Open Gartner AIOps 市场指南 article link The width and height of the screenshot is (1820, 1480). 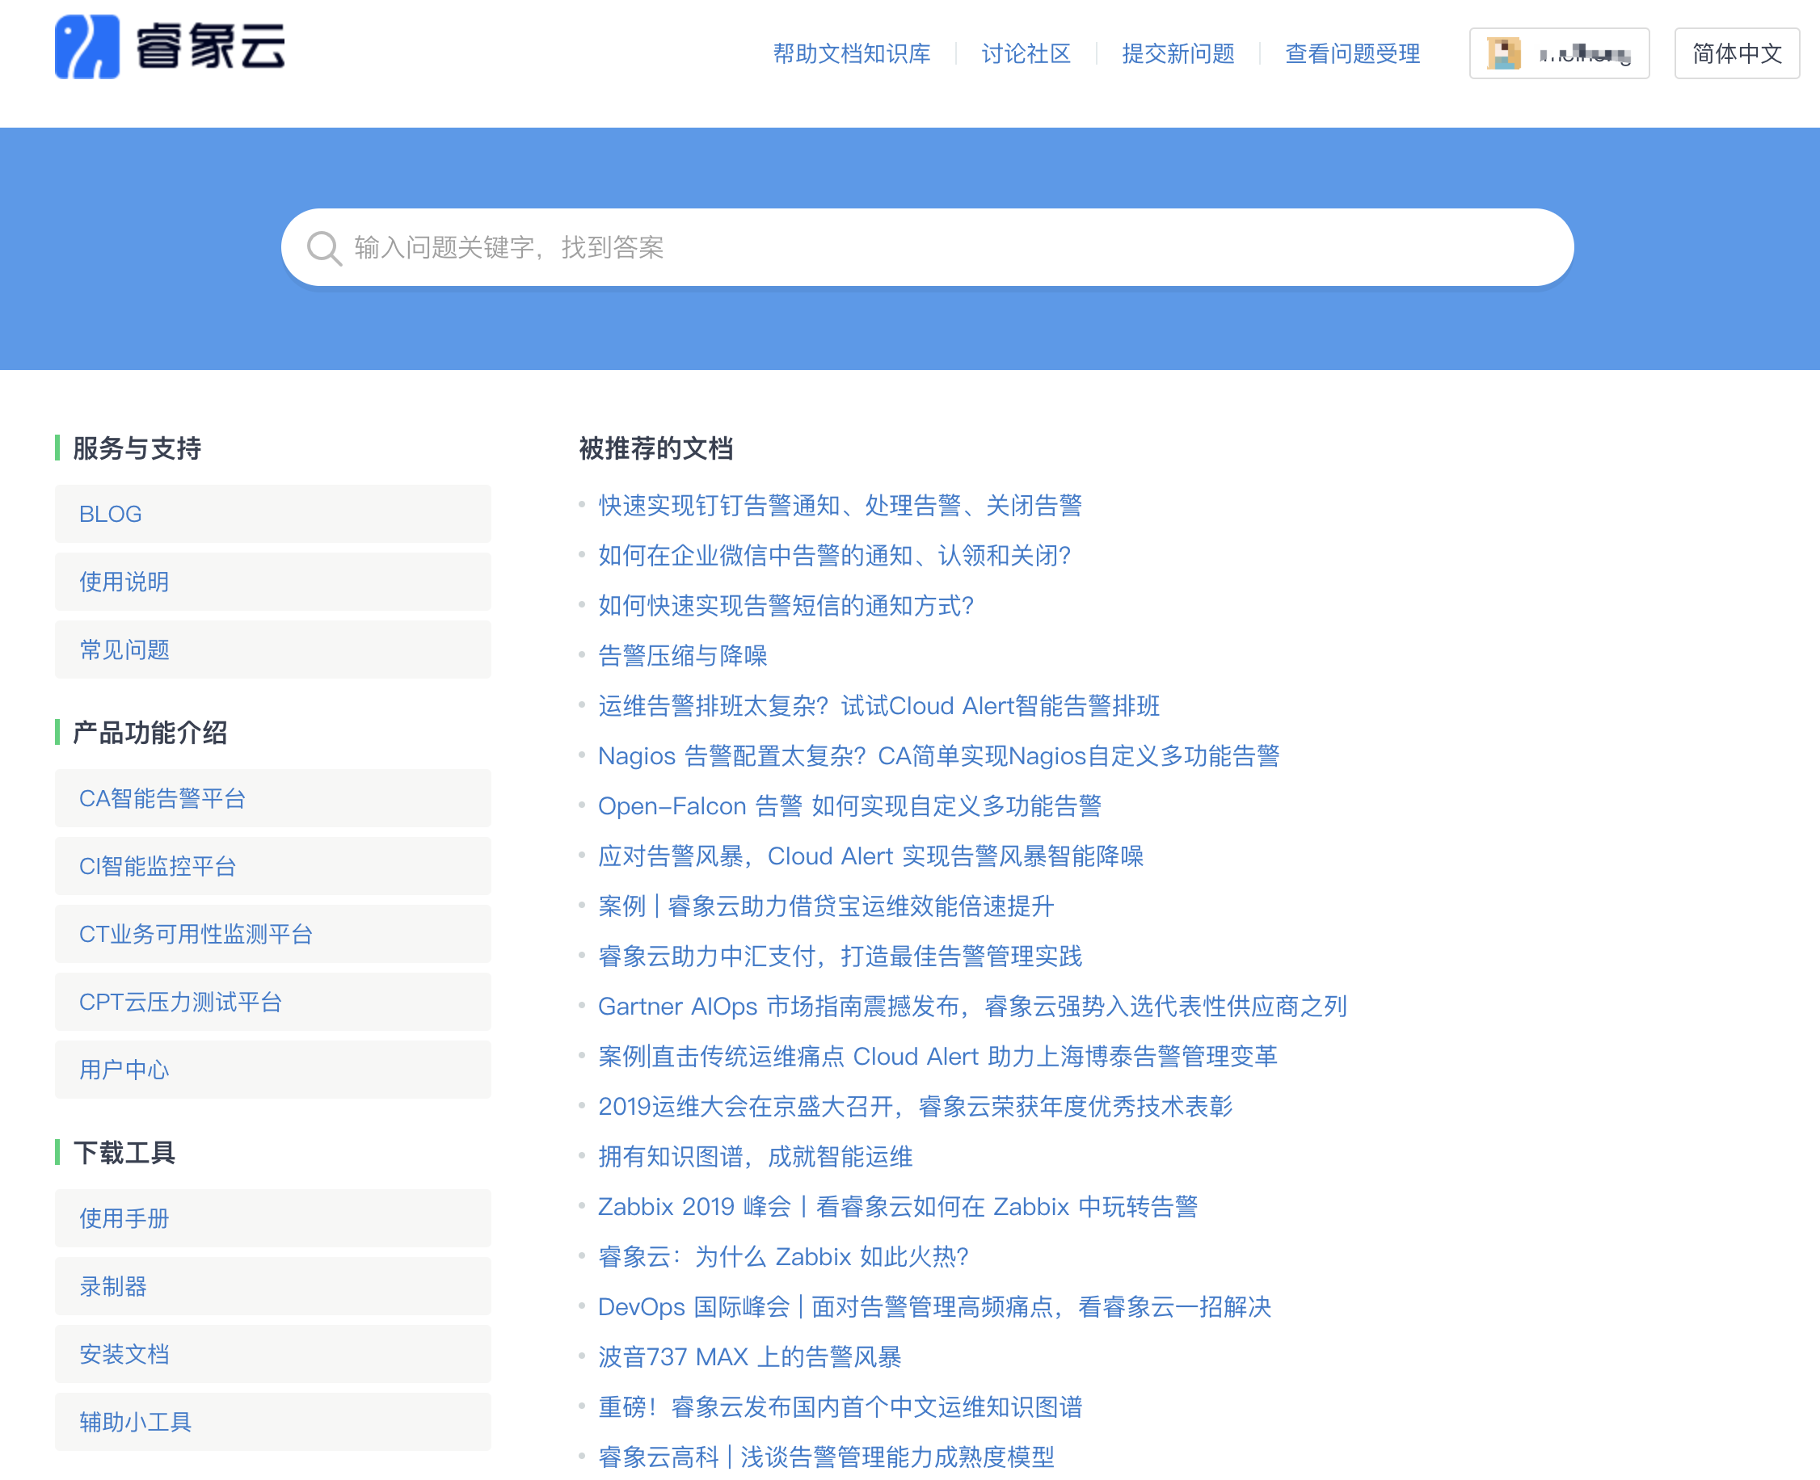(972, 1007)
